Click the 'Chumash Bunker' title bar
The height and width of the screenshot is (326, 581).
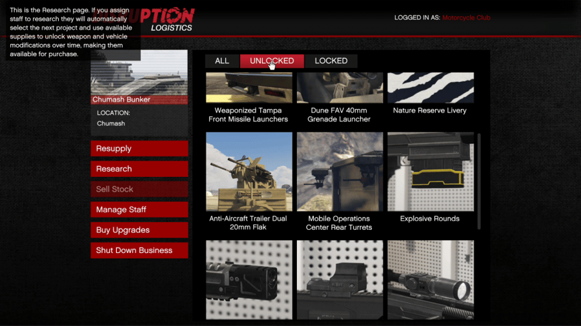[139, 99]
